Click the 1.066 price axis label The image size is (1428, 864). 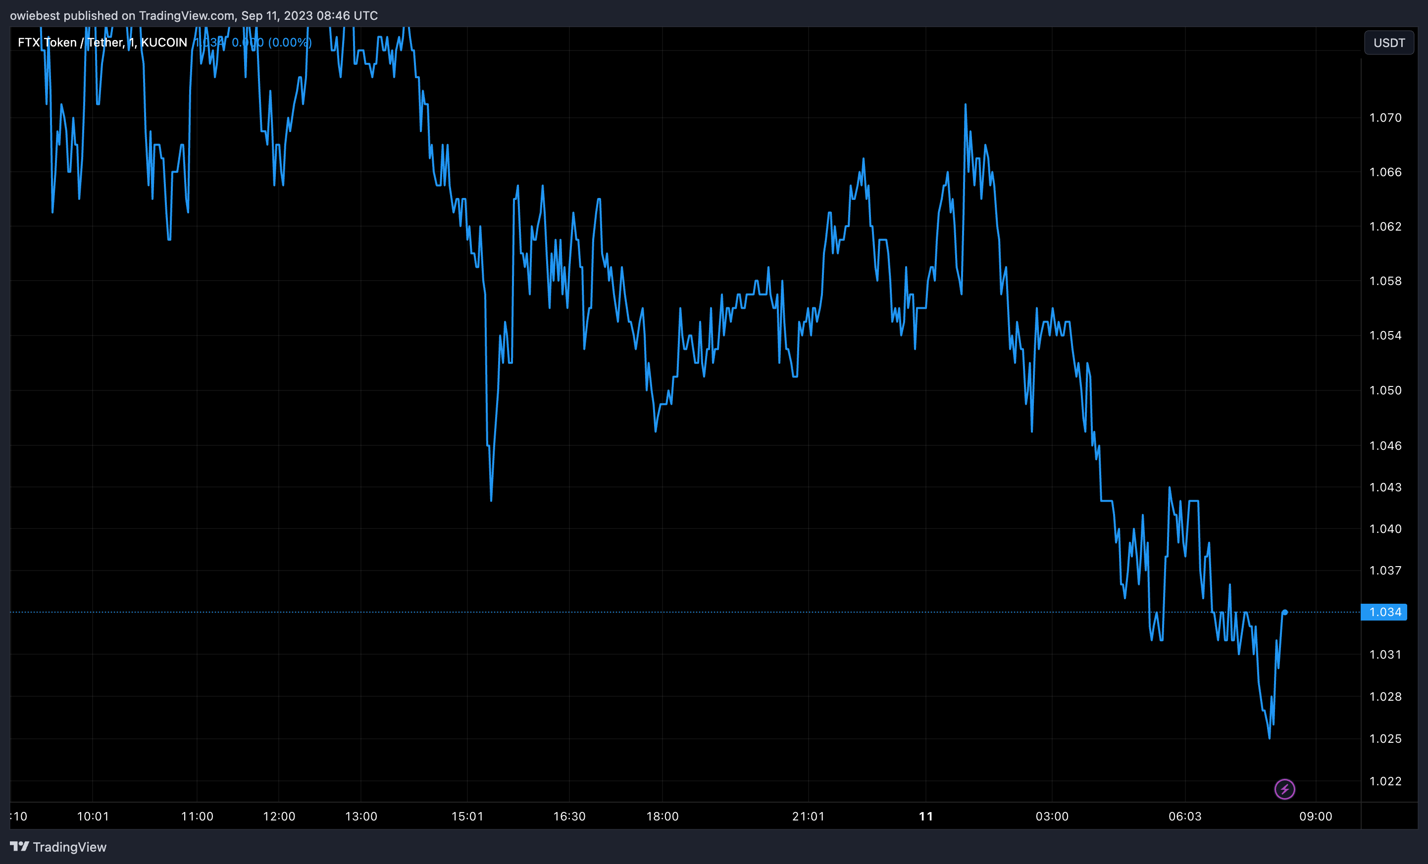click(x=1385, y=172)
